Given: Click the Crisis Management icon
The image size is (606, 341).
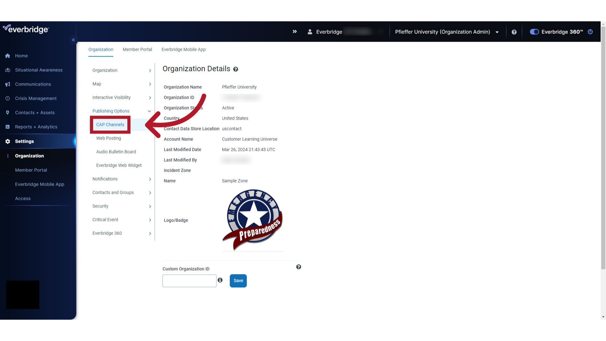Looking at the screenshot, I should pyautogui.click(x=7, y=98).
